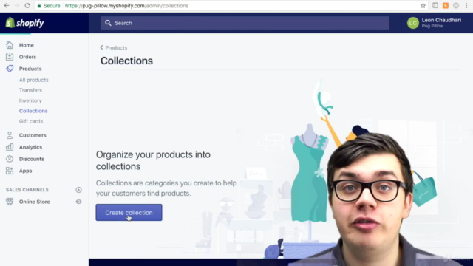Image resolution: width=473 pixels, height=266 pixels.
Task: Open All products submenu item
Action: click(33, 80)
